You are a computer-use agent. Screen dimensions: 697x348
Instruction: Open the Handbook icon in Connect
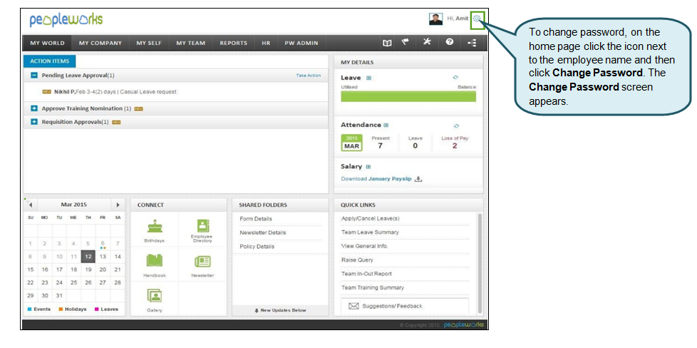[x=154, y=262]
